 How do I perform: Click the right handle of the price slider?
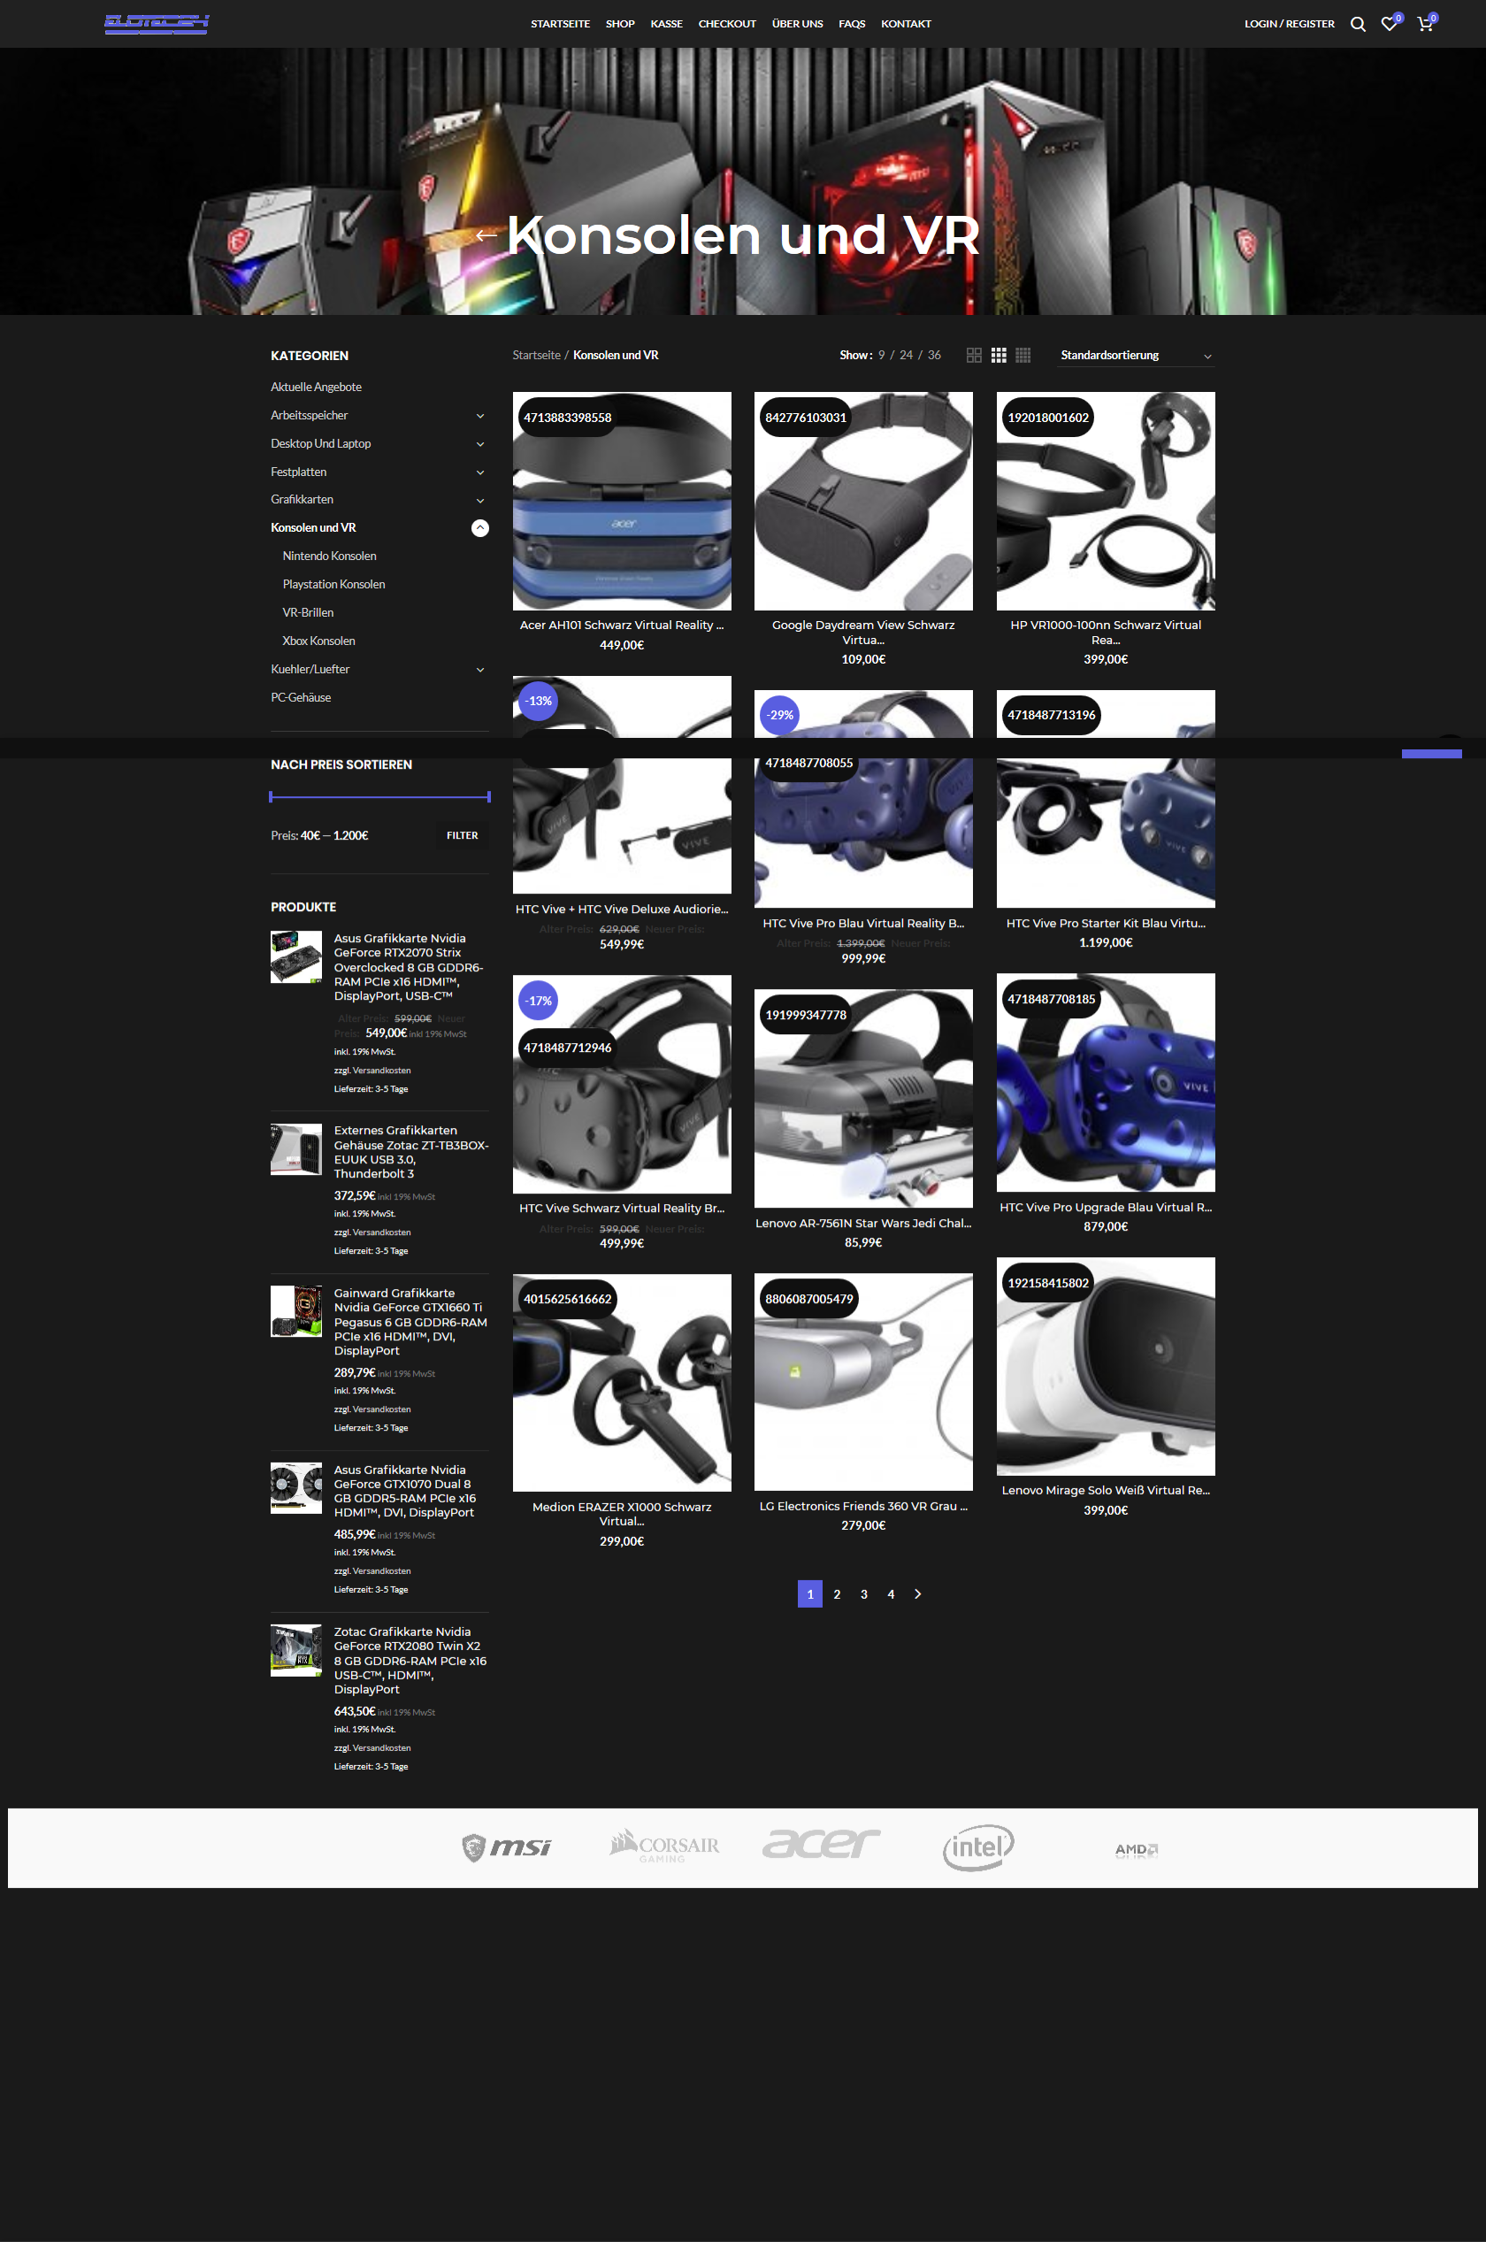pos(489,797)
